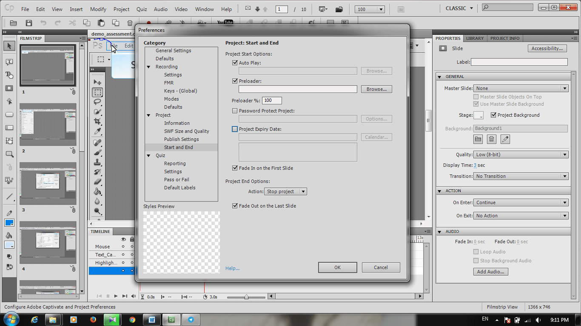Switch to the PROJECT INFO tab
The width and height of the screenshot is (581, 326).
click(505, 38)
